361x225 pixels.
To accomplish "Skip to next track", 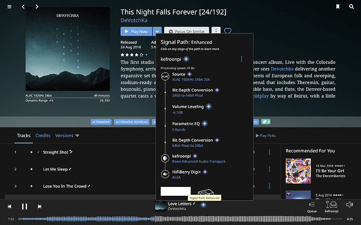I will click(40, 206).
